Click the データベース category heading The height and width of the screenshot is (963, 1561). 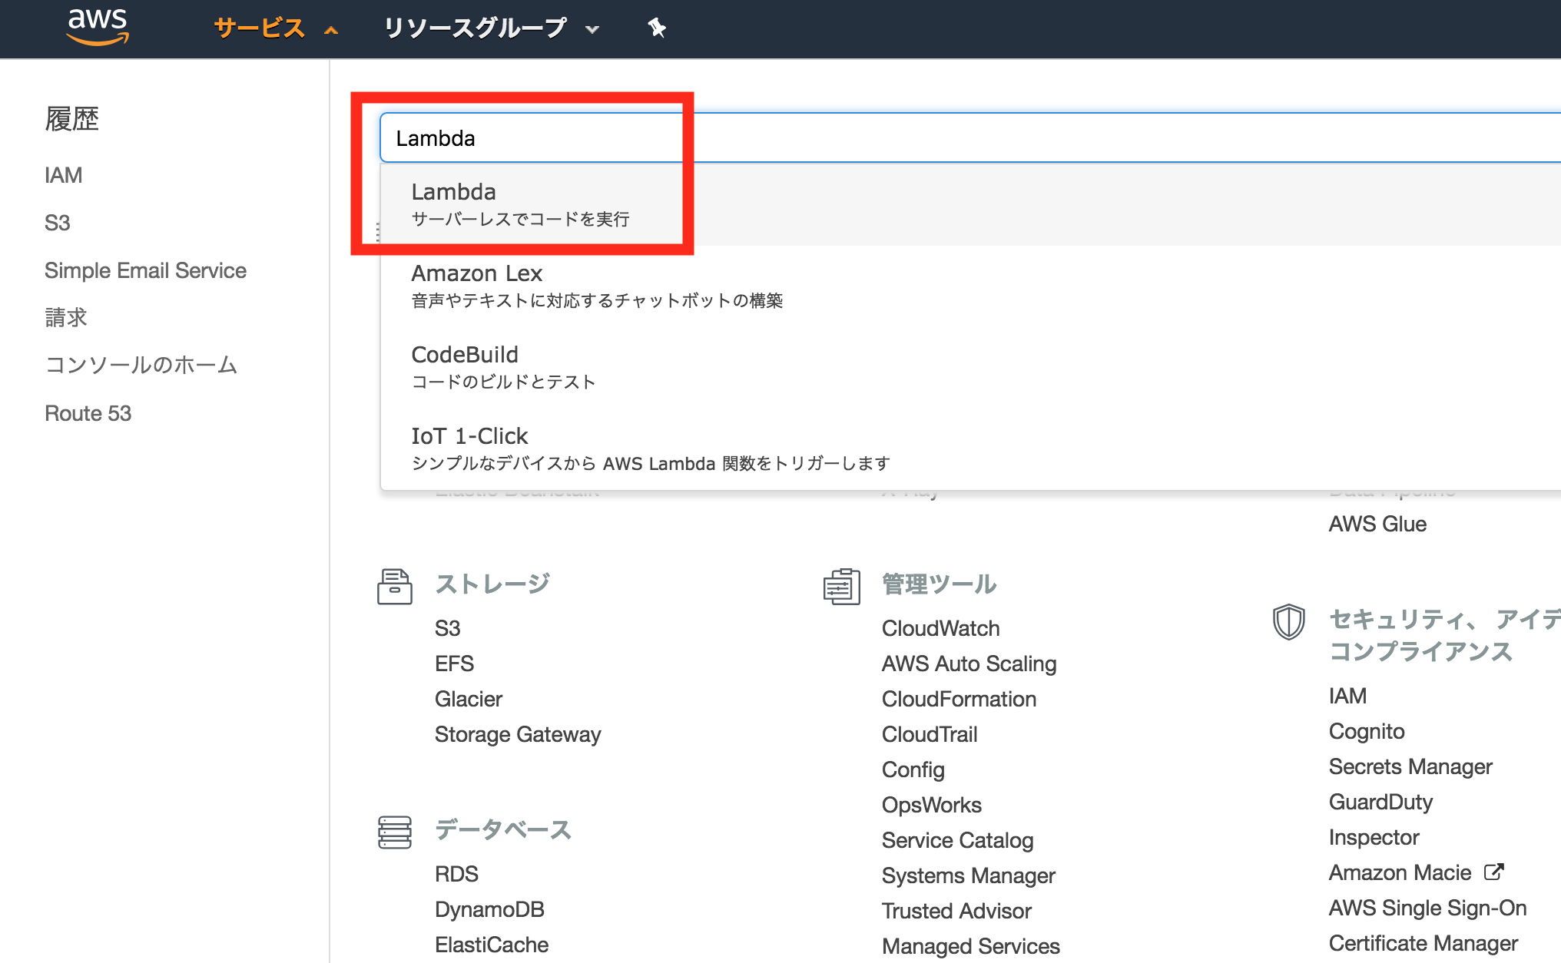coord(503,829)
